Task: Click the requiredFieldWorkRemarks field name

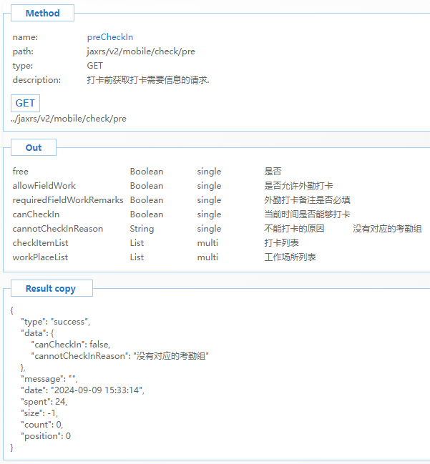Action: 68,200
